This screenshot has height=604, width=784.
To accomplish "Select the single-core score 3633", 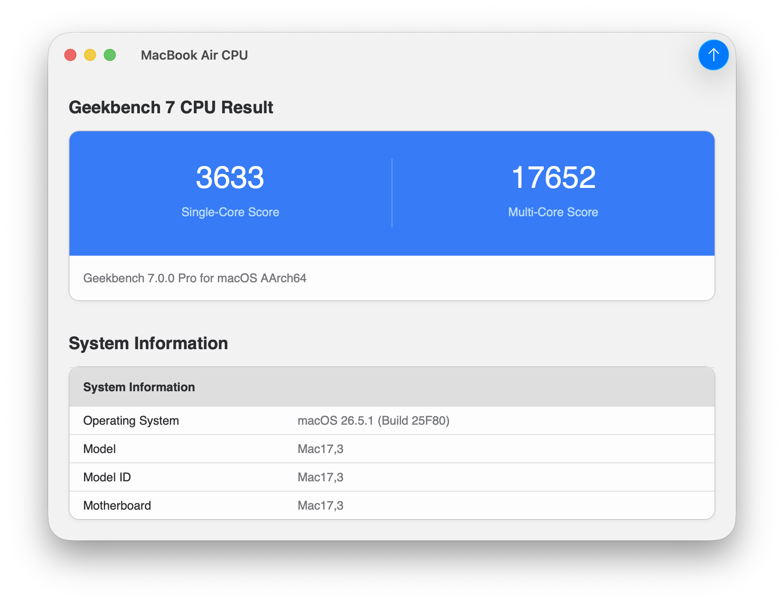I will pos(230,178).
